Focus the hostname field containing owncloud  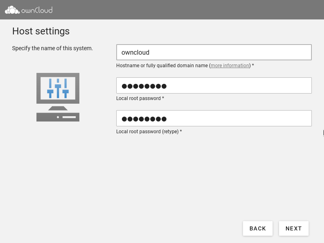tap(214, 52)
